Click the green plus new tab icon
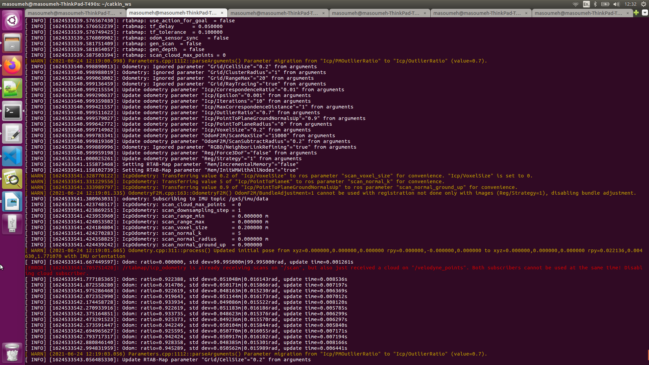This screenshot has height=365, width=649. (636, 13)
